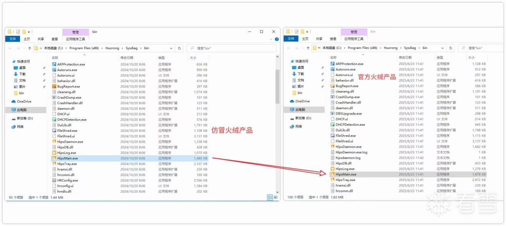Open address history dropdown in left window
Screen dimensions: 506x226
tap(171, 48)
